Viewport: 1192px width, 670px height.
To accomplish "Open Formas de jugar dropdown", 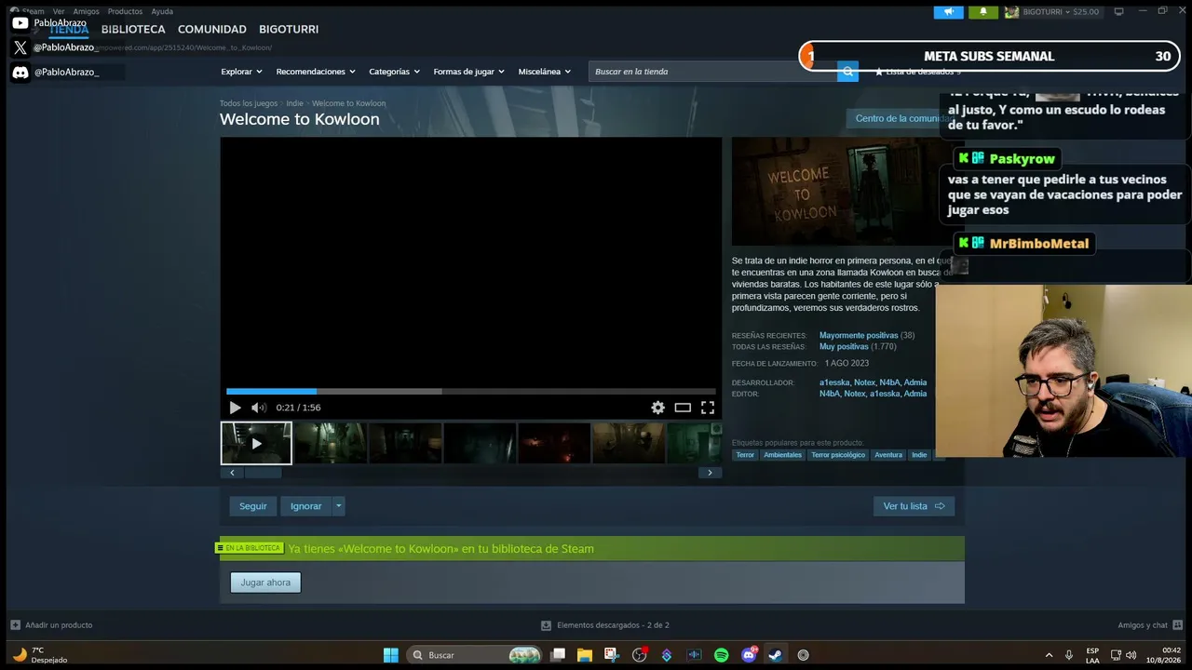I will [x=468, y=72].
